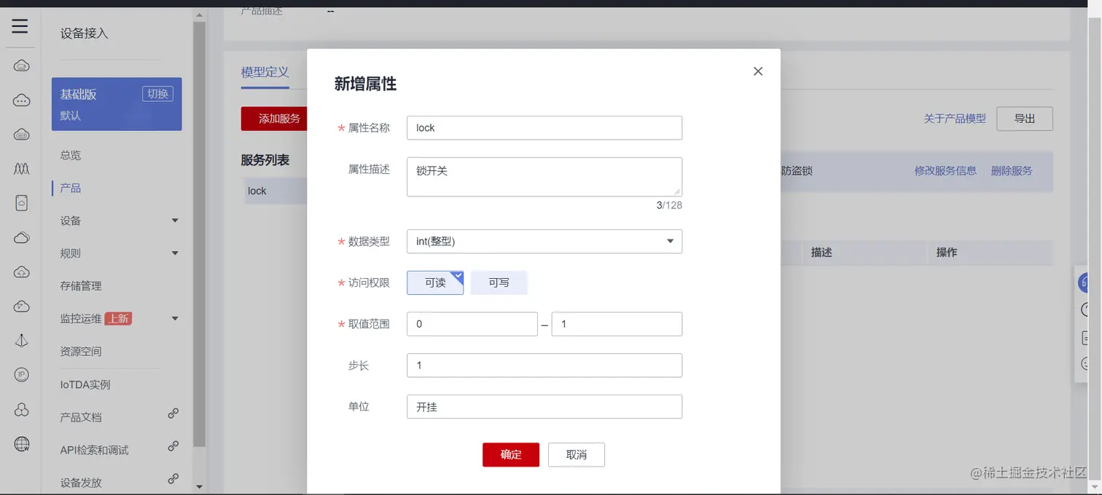This screenshot has width=1102, height=495.
Task: Open the hamburger menu icon
Action: pyautogui.click(x=20, y=27)
